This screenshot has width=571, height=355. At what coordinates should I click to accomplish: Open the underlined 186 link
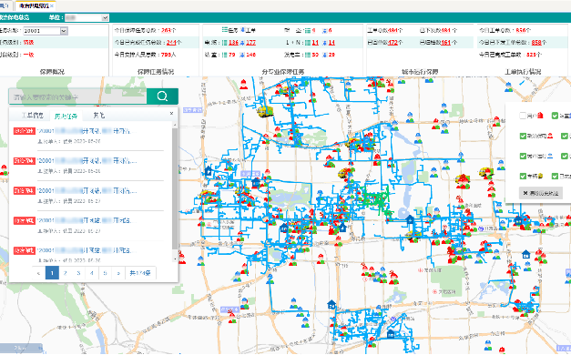pos(233,43)
